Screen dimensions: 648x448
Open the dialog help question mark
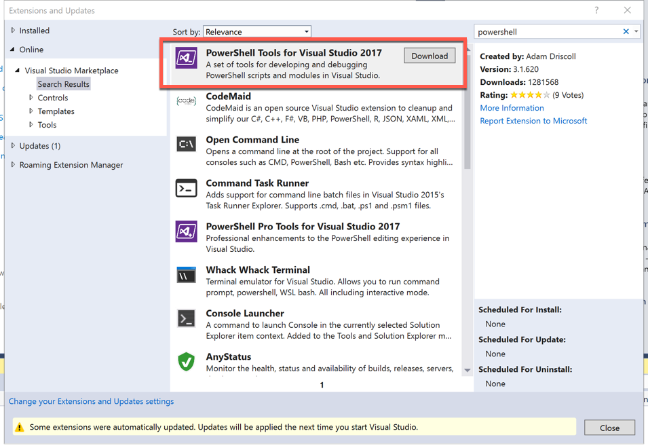[596, 10]
